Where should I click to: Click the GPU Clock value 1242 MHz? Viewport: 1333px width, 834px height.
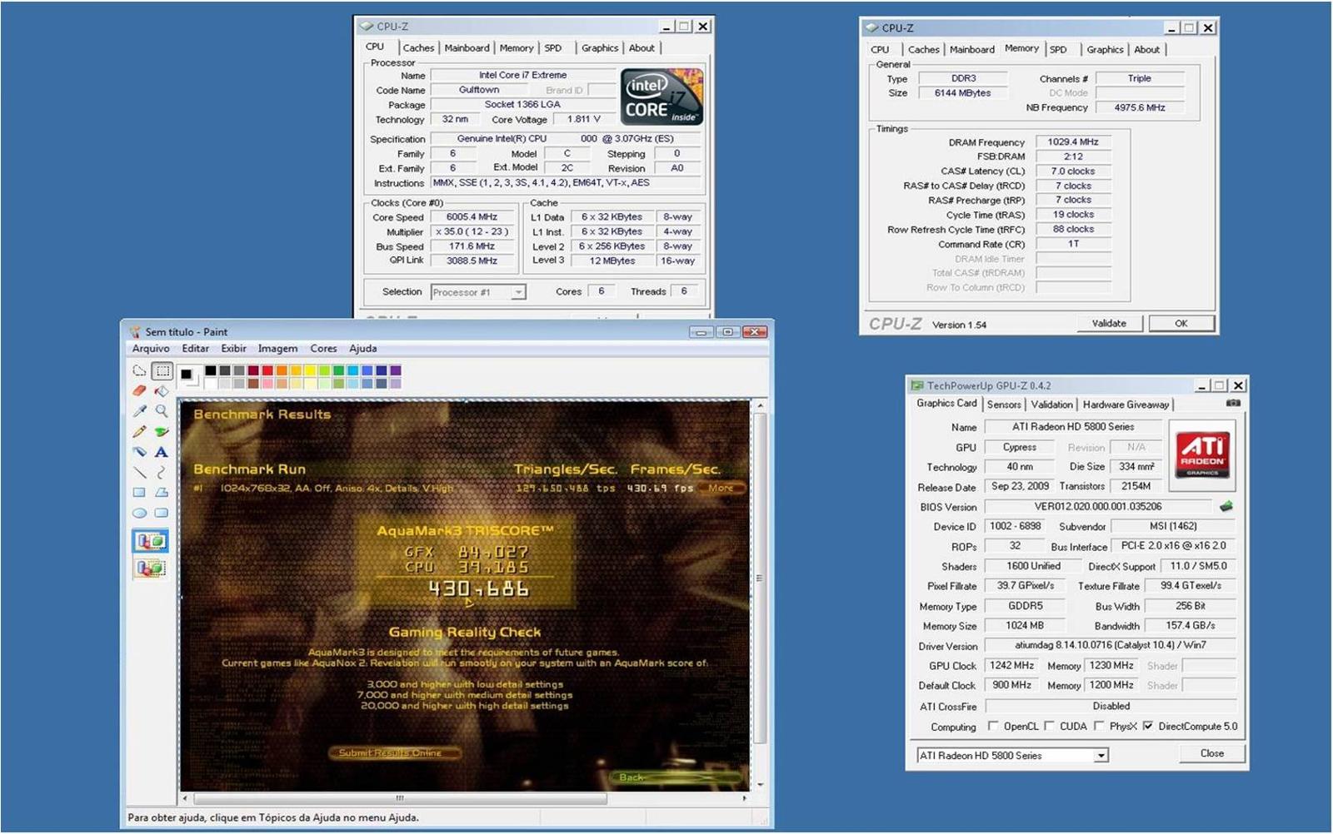point(1012,666)
